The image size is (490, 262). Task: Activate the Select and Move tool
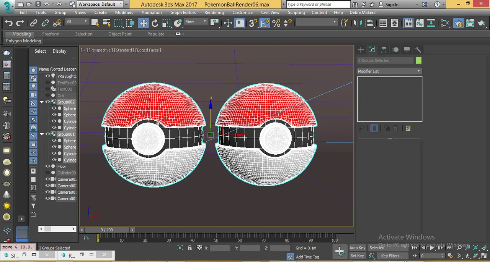(143, 23)
